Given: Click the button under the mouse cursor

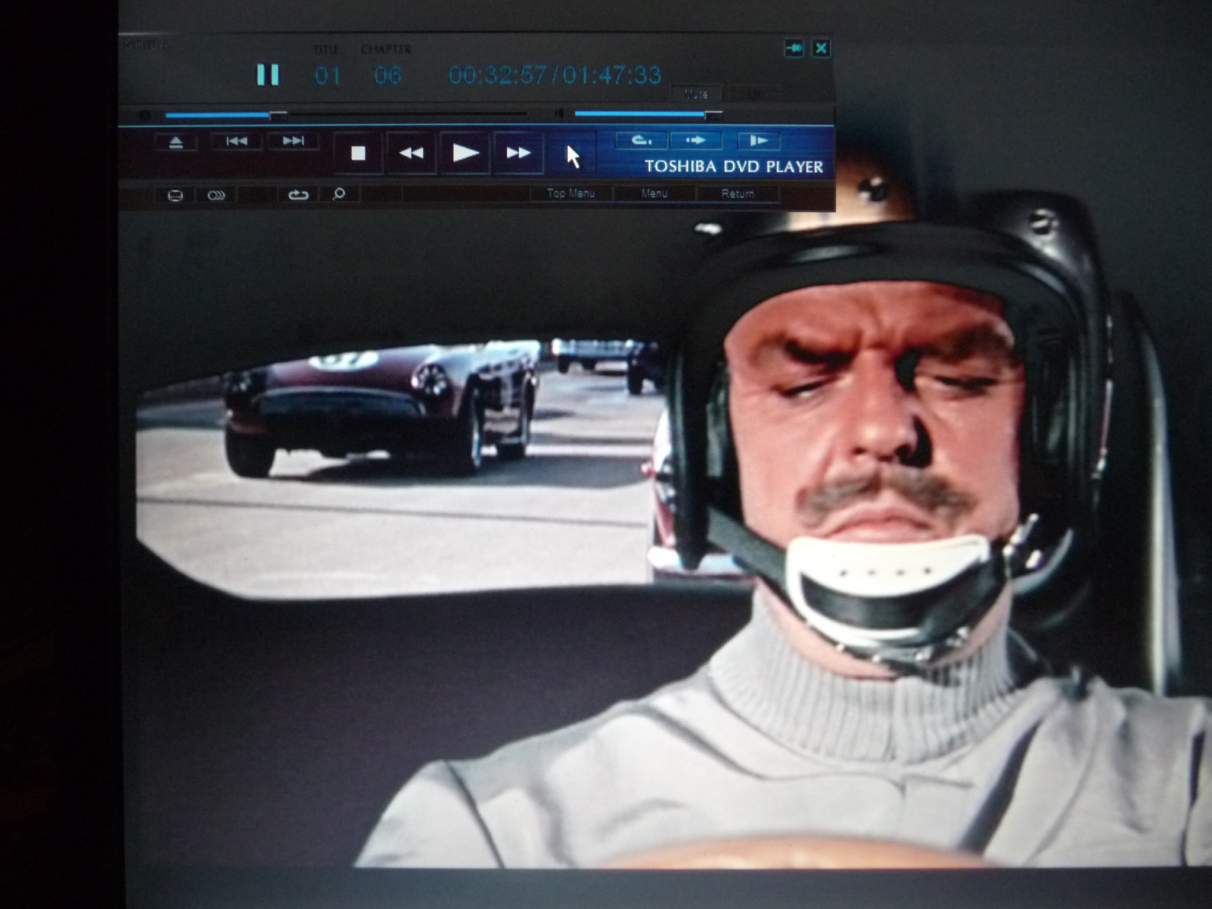Looking at the screenshot, I should point(572,153).
